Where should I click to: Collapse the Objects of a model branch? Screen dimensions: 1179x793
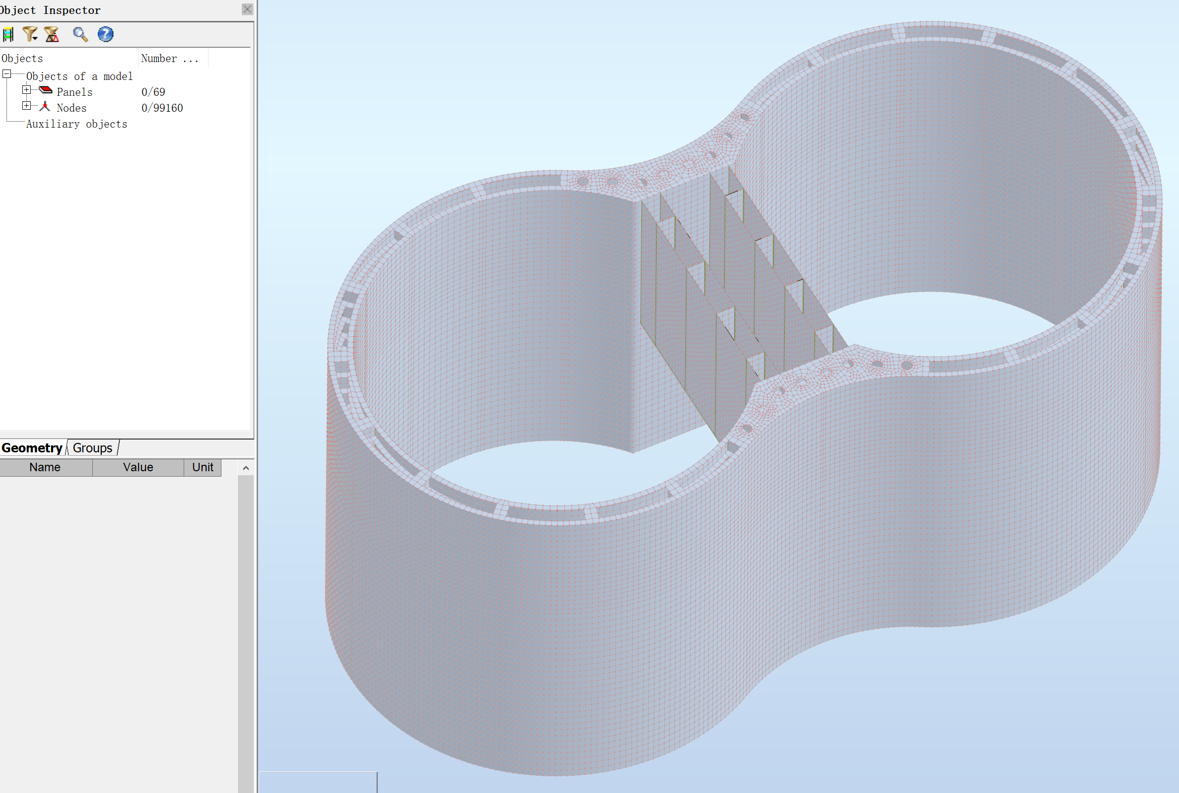[7, 74]
